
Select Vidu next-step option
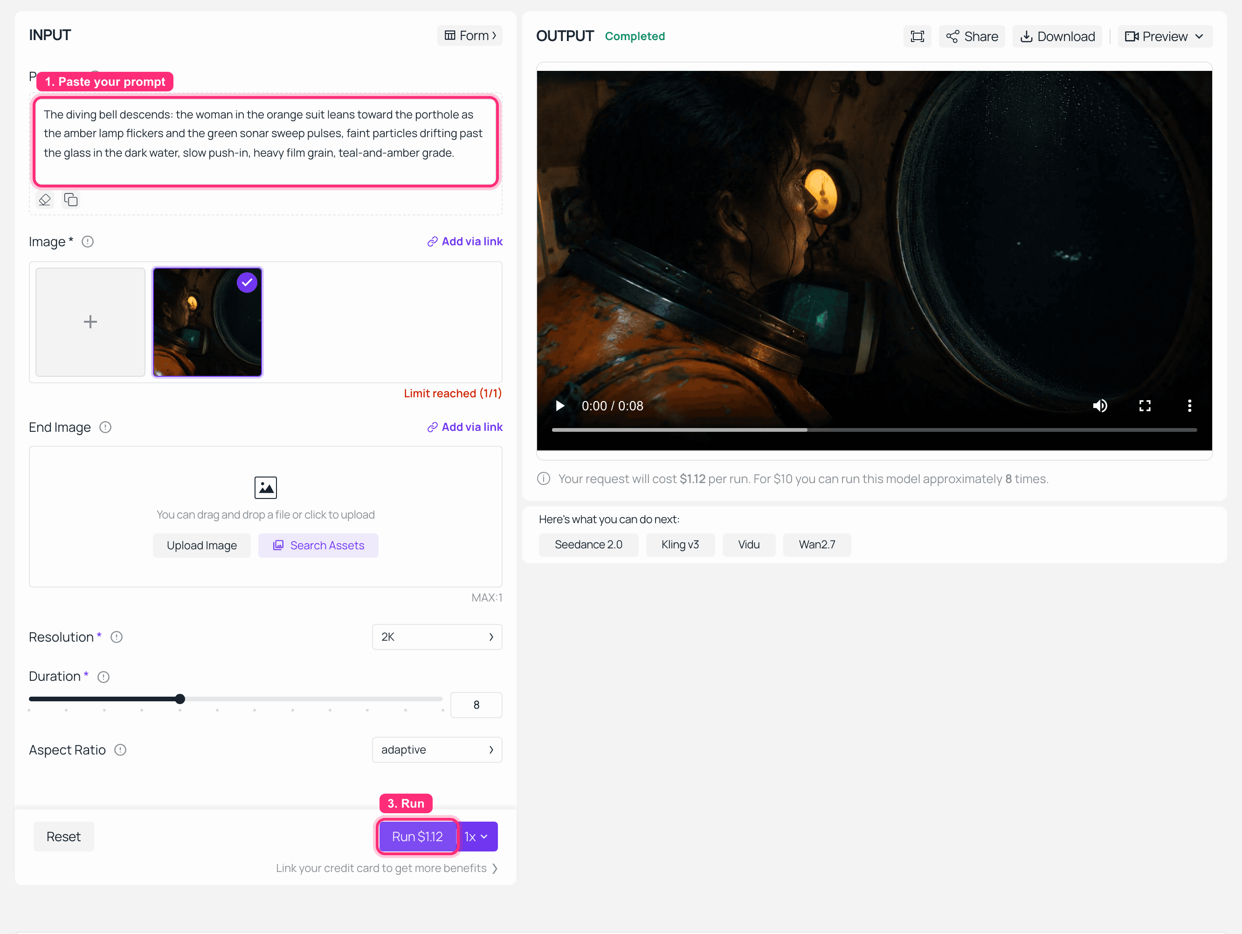pos(748,545)
